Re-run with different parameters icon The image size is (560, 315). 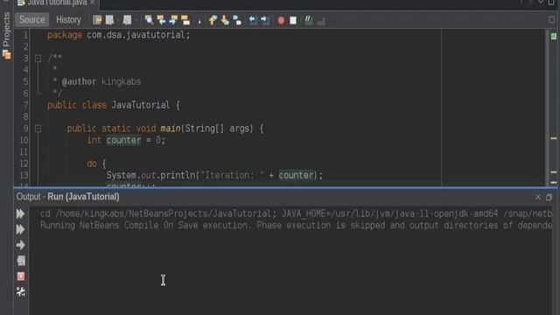(21, 229)
